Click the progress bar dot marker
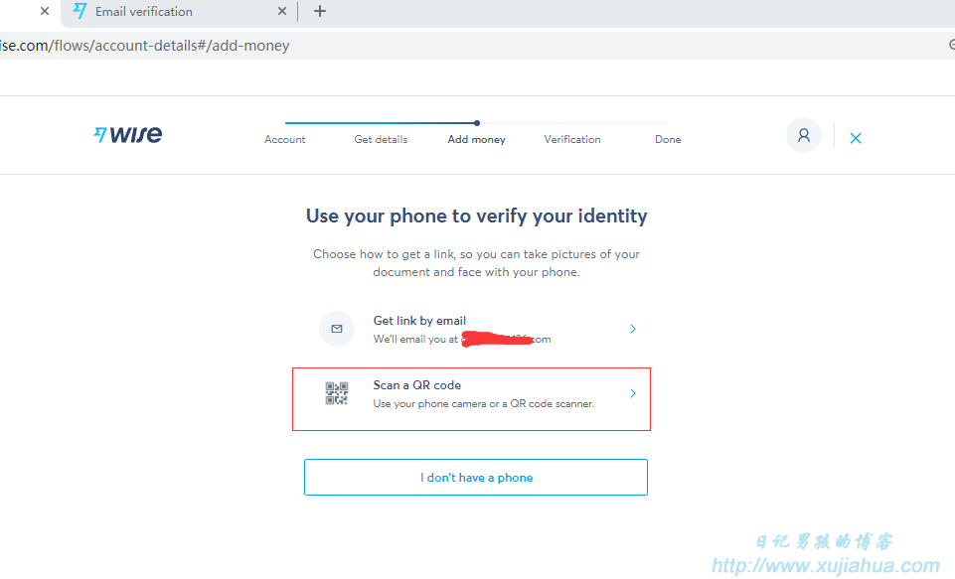 [476, 123]
